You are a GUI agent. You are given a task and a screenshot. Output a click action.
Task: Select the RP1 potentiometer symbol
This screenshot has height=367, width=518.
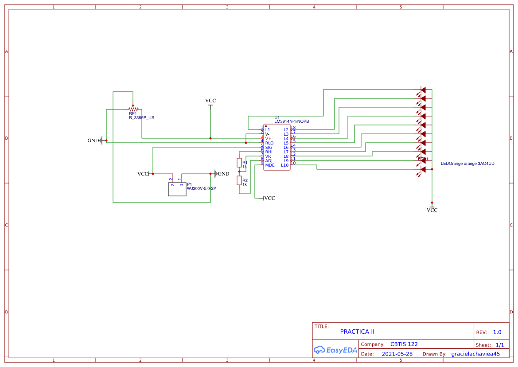pyautogui.click(x=133, y=109)
